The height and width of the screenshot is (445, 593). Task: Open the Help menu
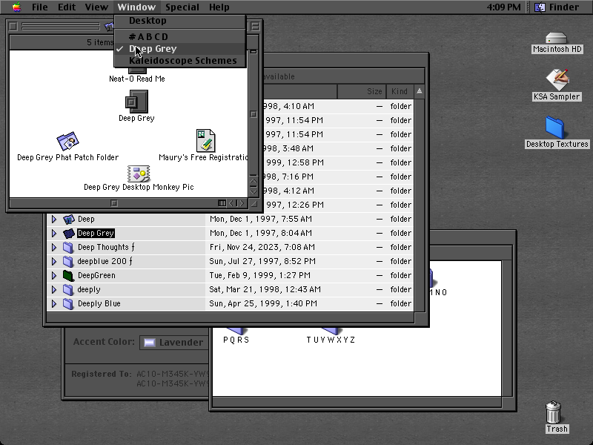click(219, 7)
